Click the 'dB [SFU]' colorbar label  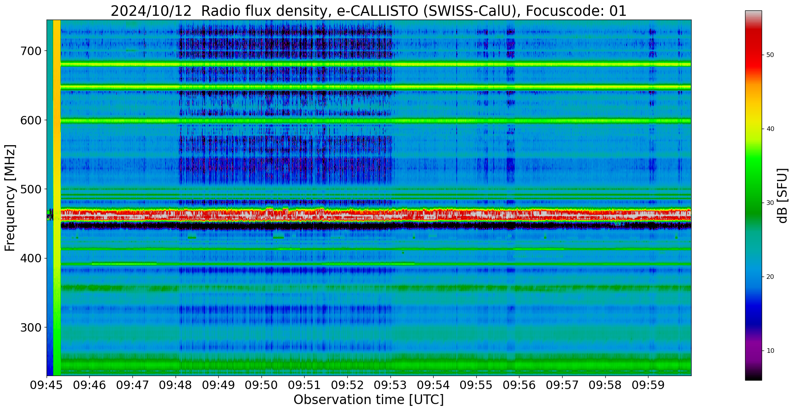click(782, 195)
